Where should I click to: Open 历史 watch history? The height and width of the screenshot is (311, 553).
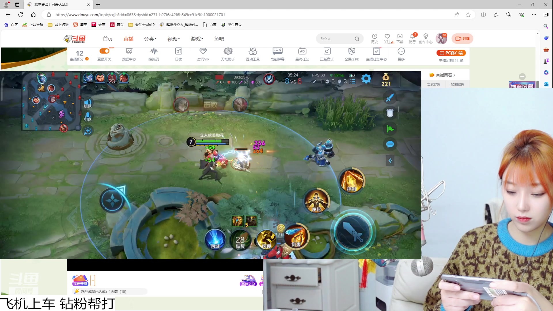coord(374,38)
